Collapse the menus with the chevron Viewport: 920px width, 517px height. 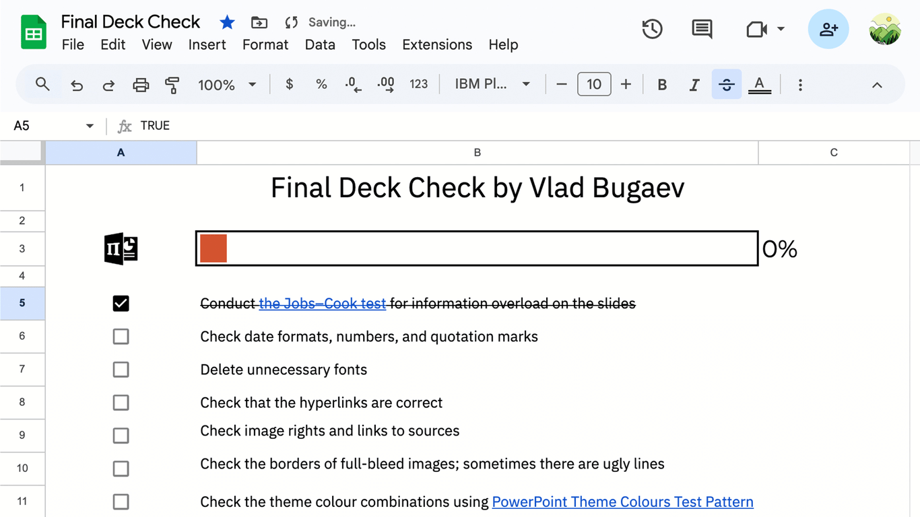(877, 85)
